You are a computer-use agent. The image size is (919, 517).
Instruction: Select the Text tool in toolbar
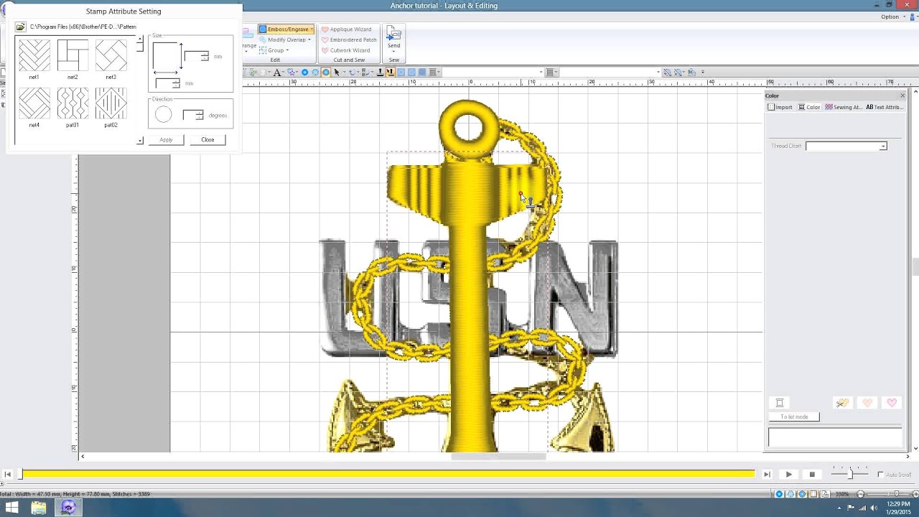click(277, 73)
